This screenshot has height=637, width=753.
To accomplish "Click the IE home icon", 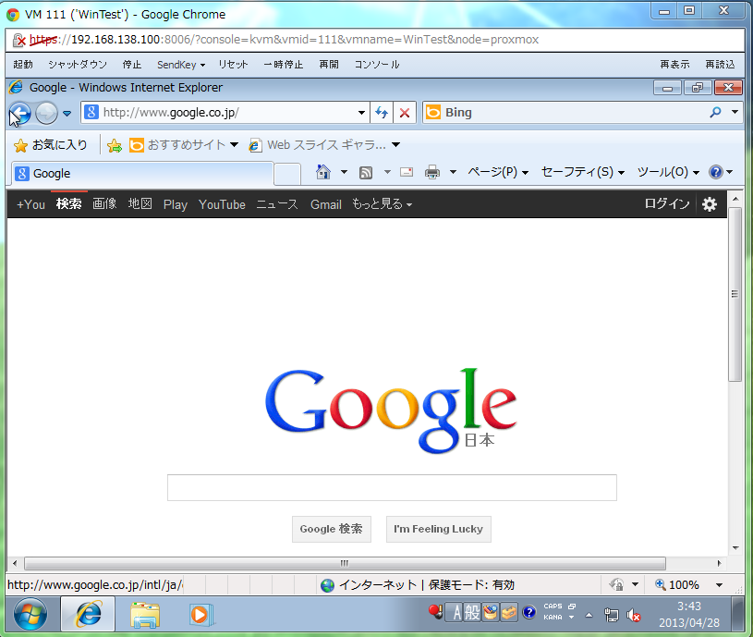I will [323, 172].
